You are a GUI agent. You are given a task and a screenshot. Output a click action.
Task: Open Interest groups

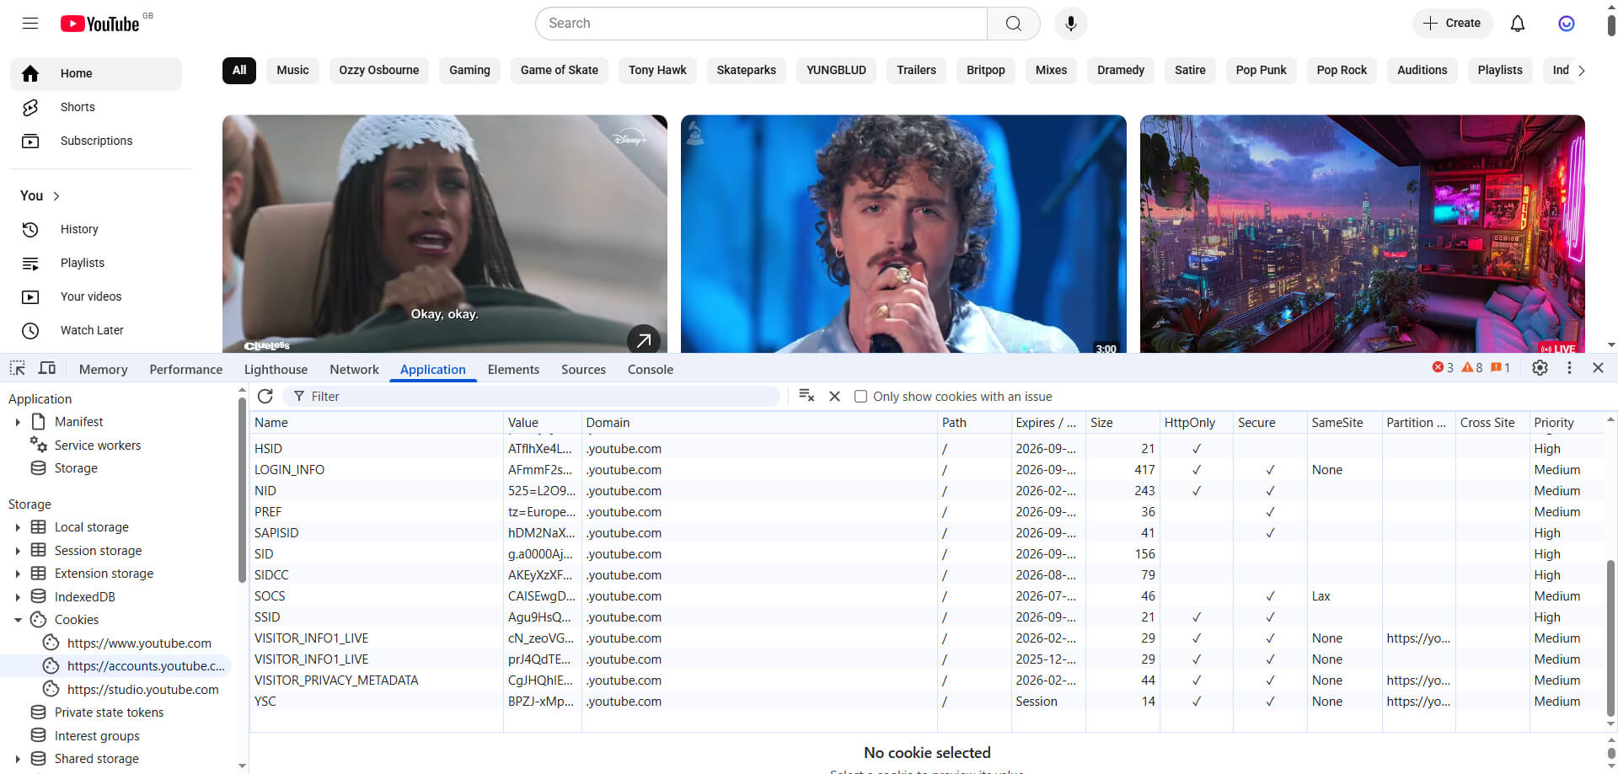pos(97,736)
